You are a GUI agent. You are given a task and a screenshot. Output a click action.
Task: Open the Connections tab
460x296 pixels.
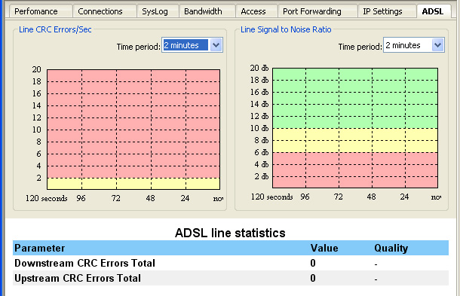click(104, 11)
